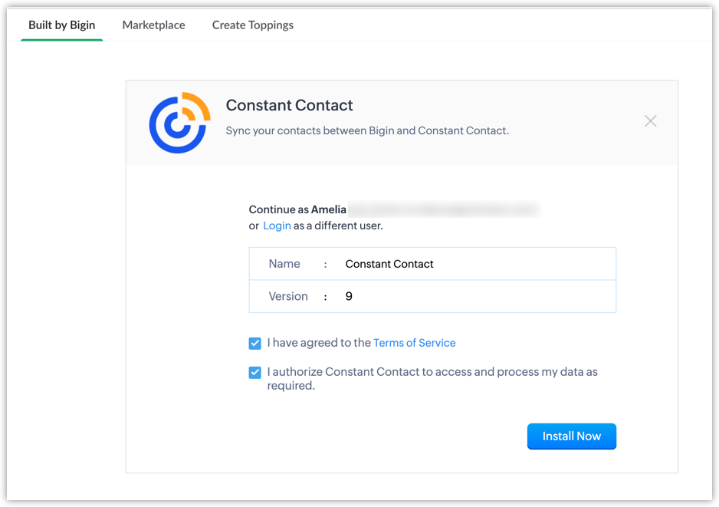Screen dimensions: 719x507
Task: Click the Version value 9
Action: coord(349,296)
